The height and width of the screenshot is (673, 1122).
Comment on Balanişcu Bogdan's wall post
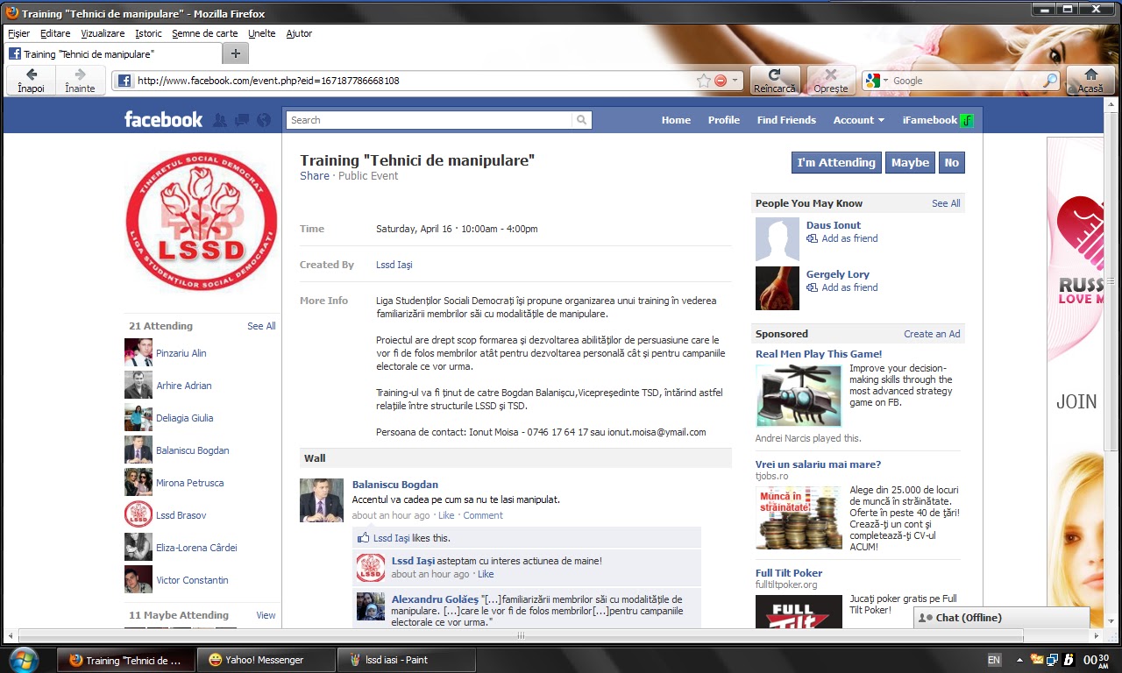[x=483, y=515]
